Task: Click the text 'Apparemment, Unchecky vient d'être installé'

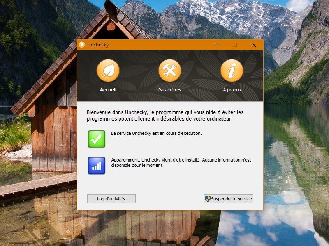Action: [x=156, y=160]
